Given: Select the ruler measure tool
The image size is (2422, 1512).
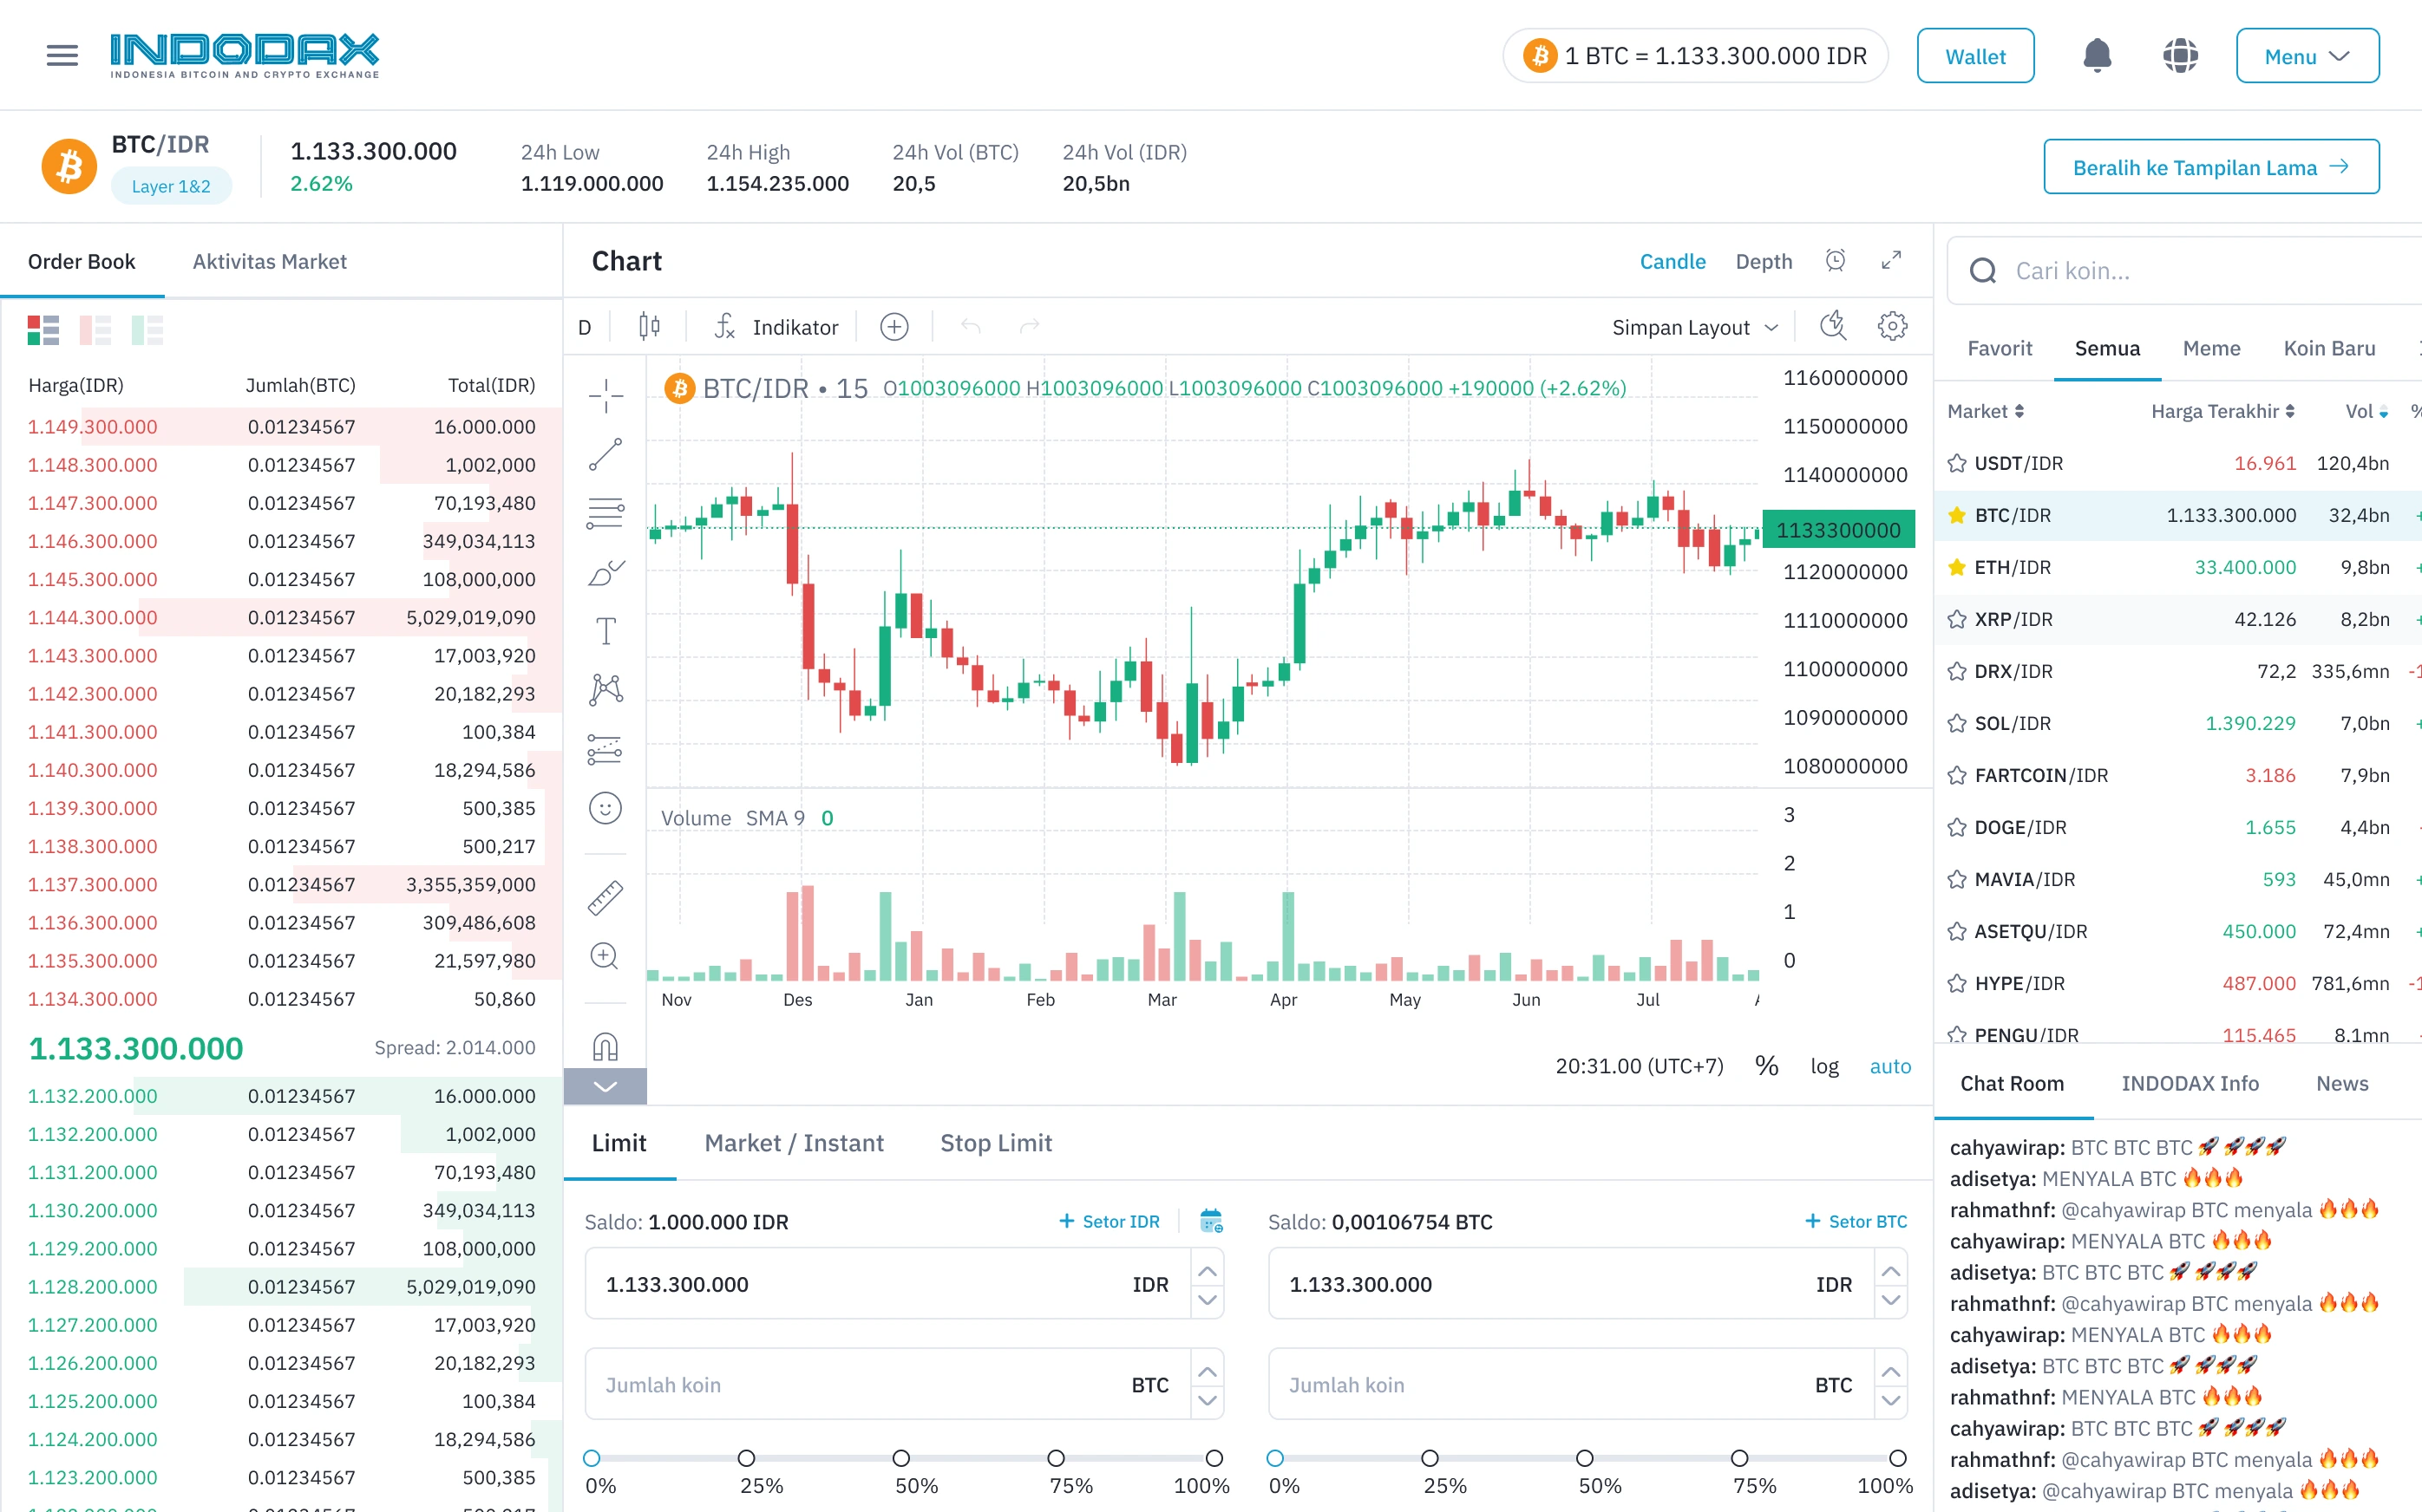Looking at the screenshot, I should tap(605, 898).
